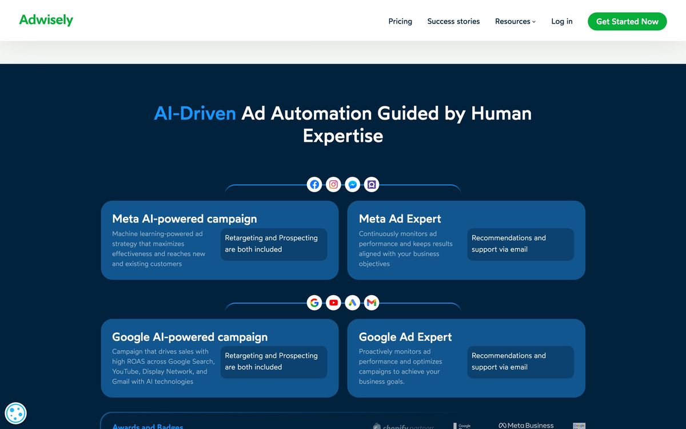Click the purple Audience Network icon
The height and width of the screenshot is (429, 686).
coord(372,185)
